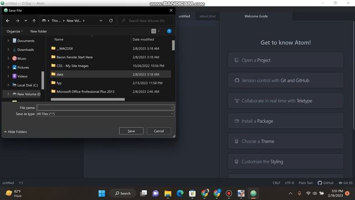The height and width of the screenshot is (200, 355).
Task: Select the fyp folder
Action: coord(110,83)
